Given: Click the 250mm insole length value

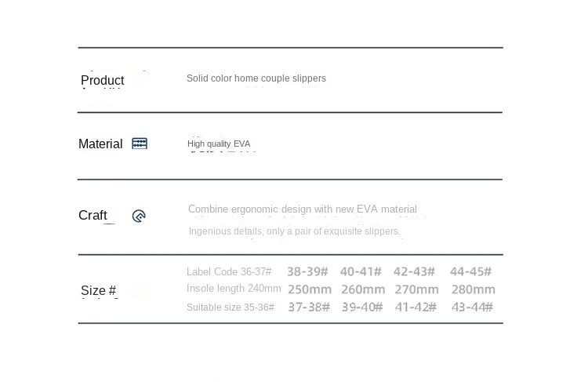Looking at the screenshot, I should (309, 289).
